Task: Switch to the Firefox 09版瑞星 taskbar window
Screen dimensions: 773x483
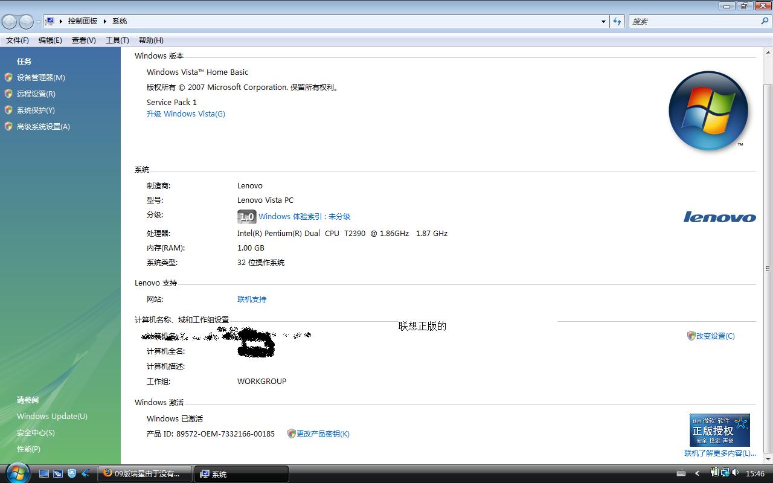Action: click(x=145, y=474)
